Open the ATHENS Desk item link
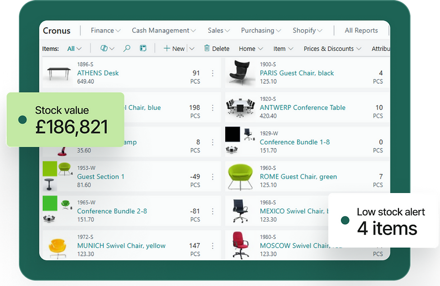This screenshot has height=286, width=440. [x=98, y=73]
